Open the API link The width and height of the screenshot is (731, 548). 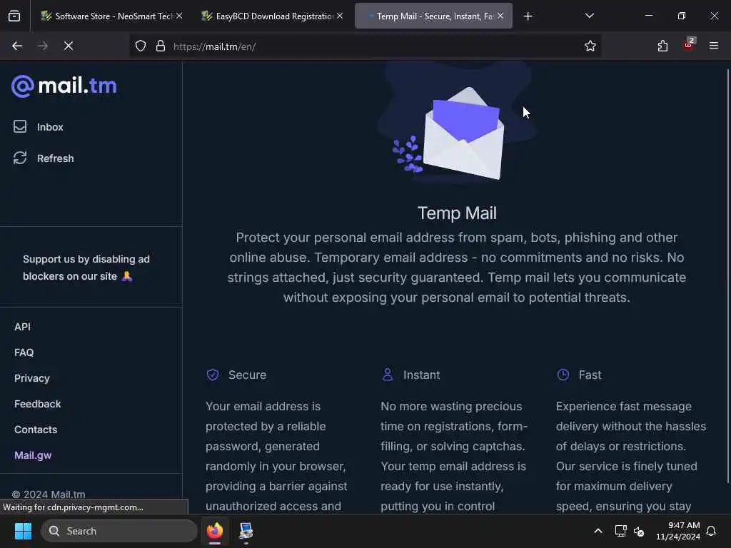[22, 327]
